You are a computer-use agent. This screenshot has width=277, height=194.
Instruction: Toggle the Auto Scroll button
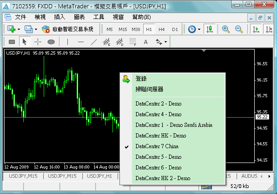(x=256, y=29)
